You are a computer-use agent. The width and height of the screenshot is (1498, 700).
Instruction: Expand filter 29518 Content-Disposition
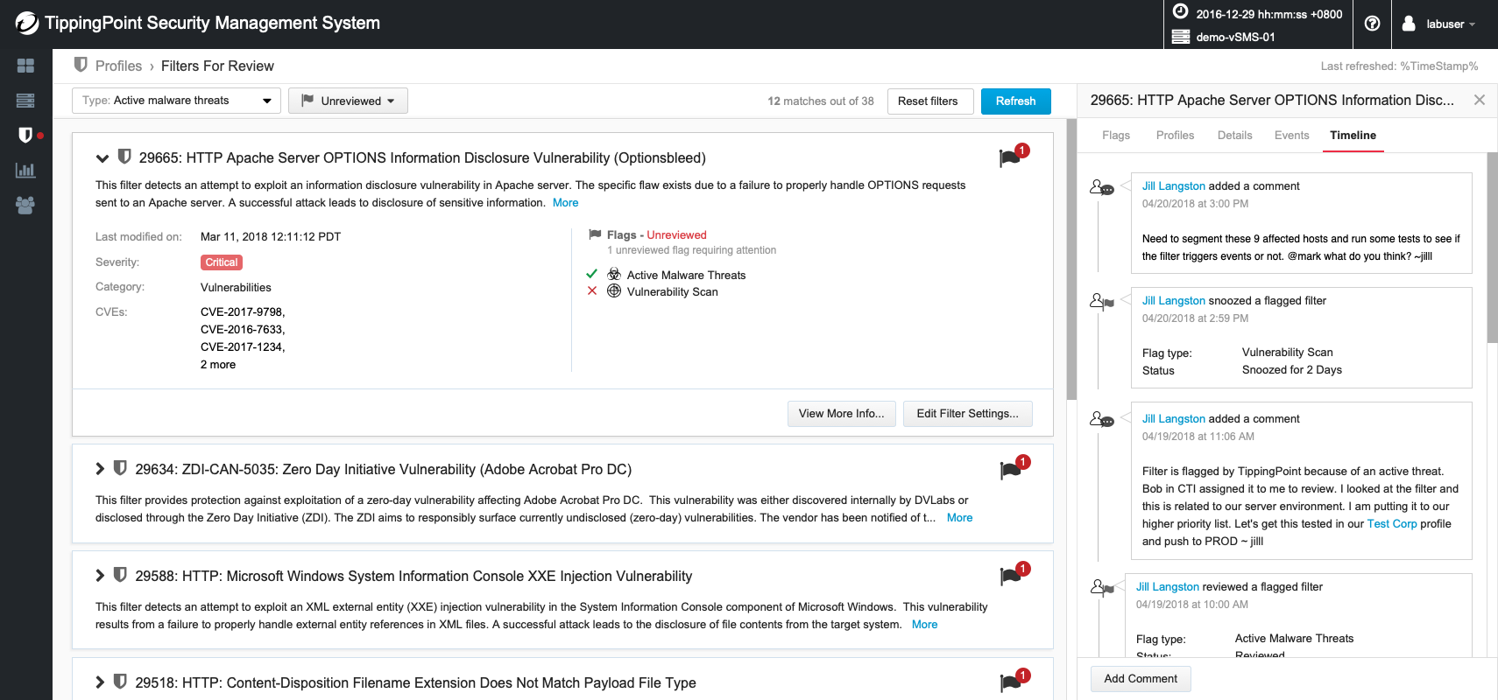tap(100, 682)
